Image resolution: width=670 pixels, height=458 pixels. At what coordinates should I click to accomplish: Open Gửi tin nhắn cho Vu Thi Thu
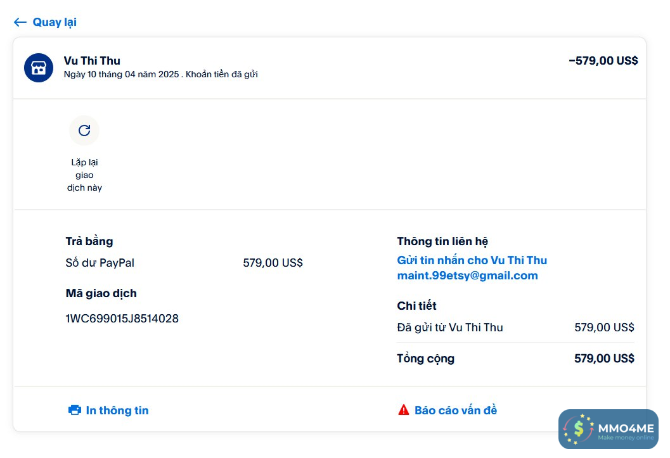(x=472, y=260)
